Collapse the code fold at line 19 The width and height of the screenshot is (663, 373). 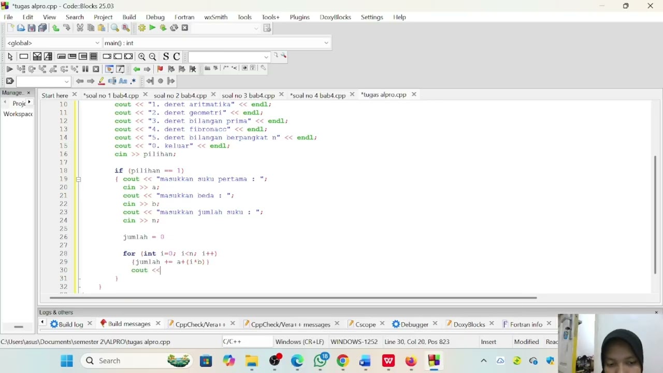(x=78, y=179)
